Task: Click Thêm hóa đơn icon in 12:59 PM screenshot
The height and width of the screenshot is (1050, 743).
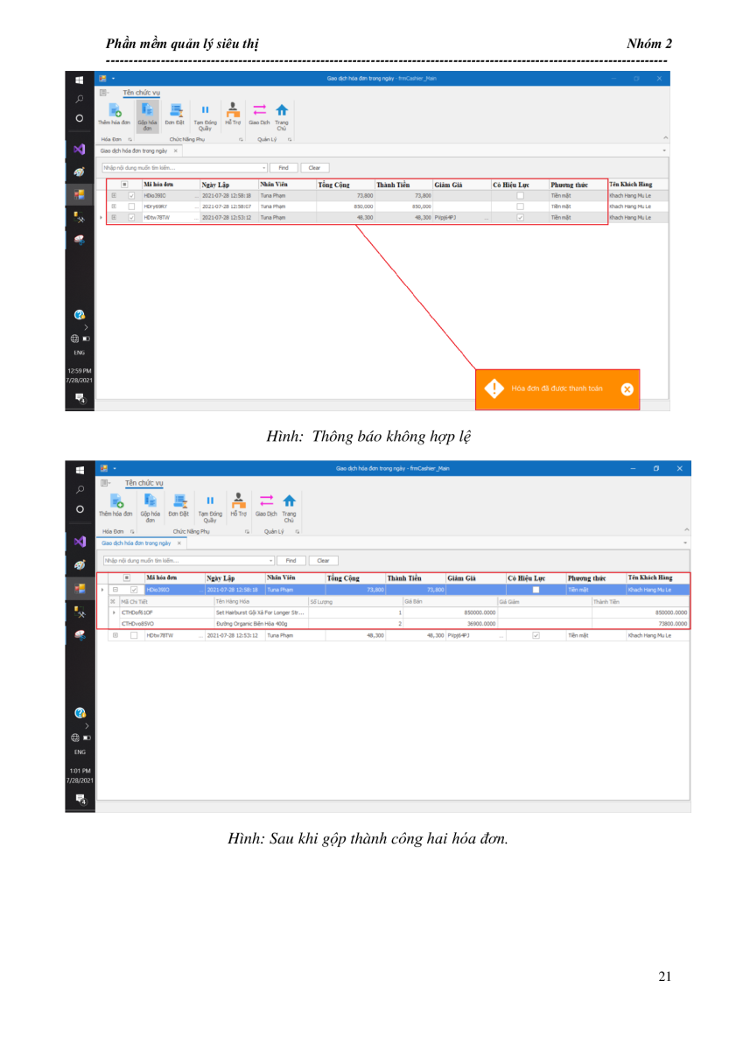Action: pyautogui.click(x=114, y=110)
